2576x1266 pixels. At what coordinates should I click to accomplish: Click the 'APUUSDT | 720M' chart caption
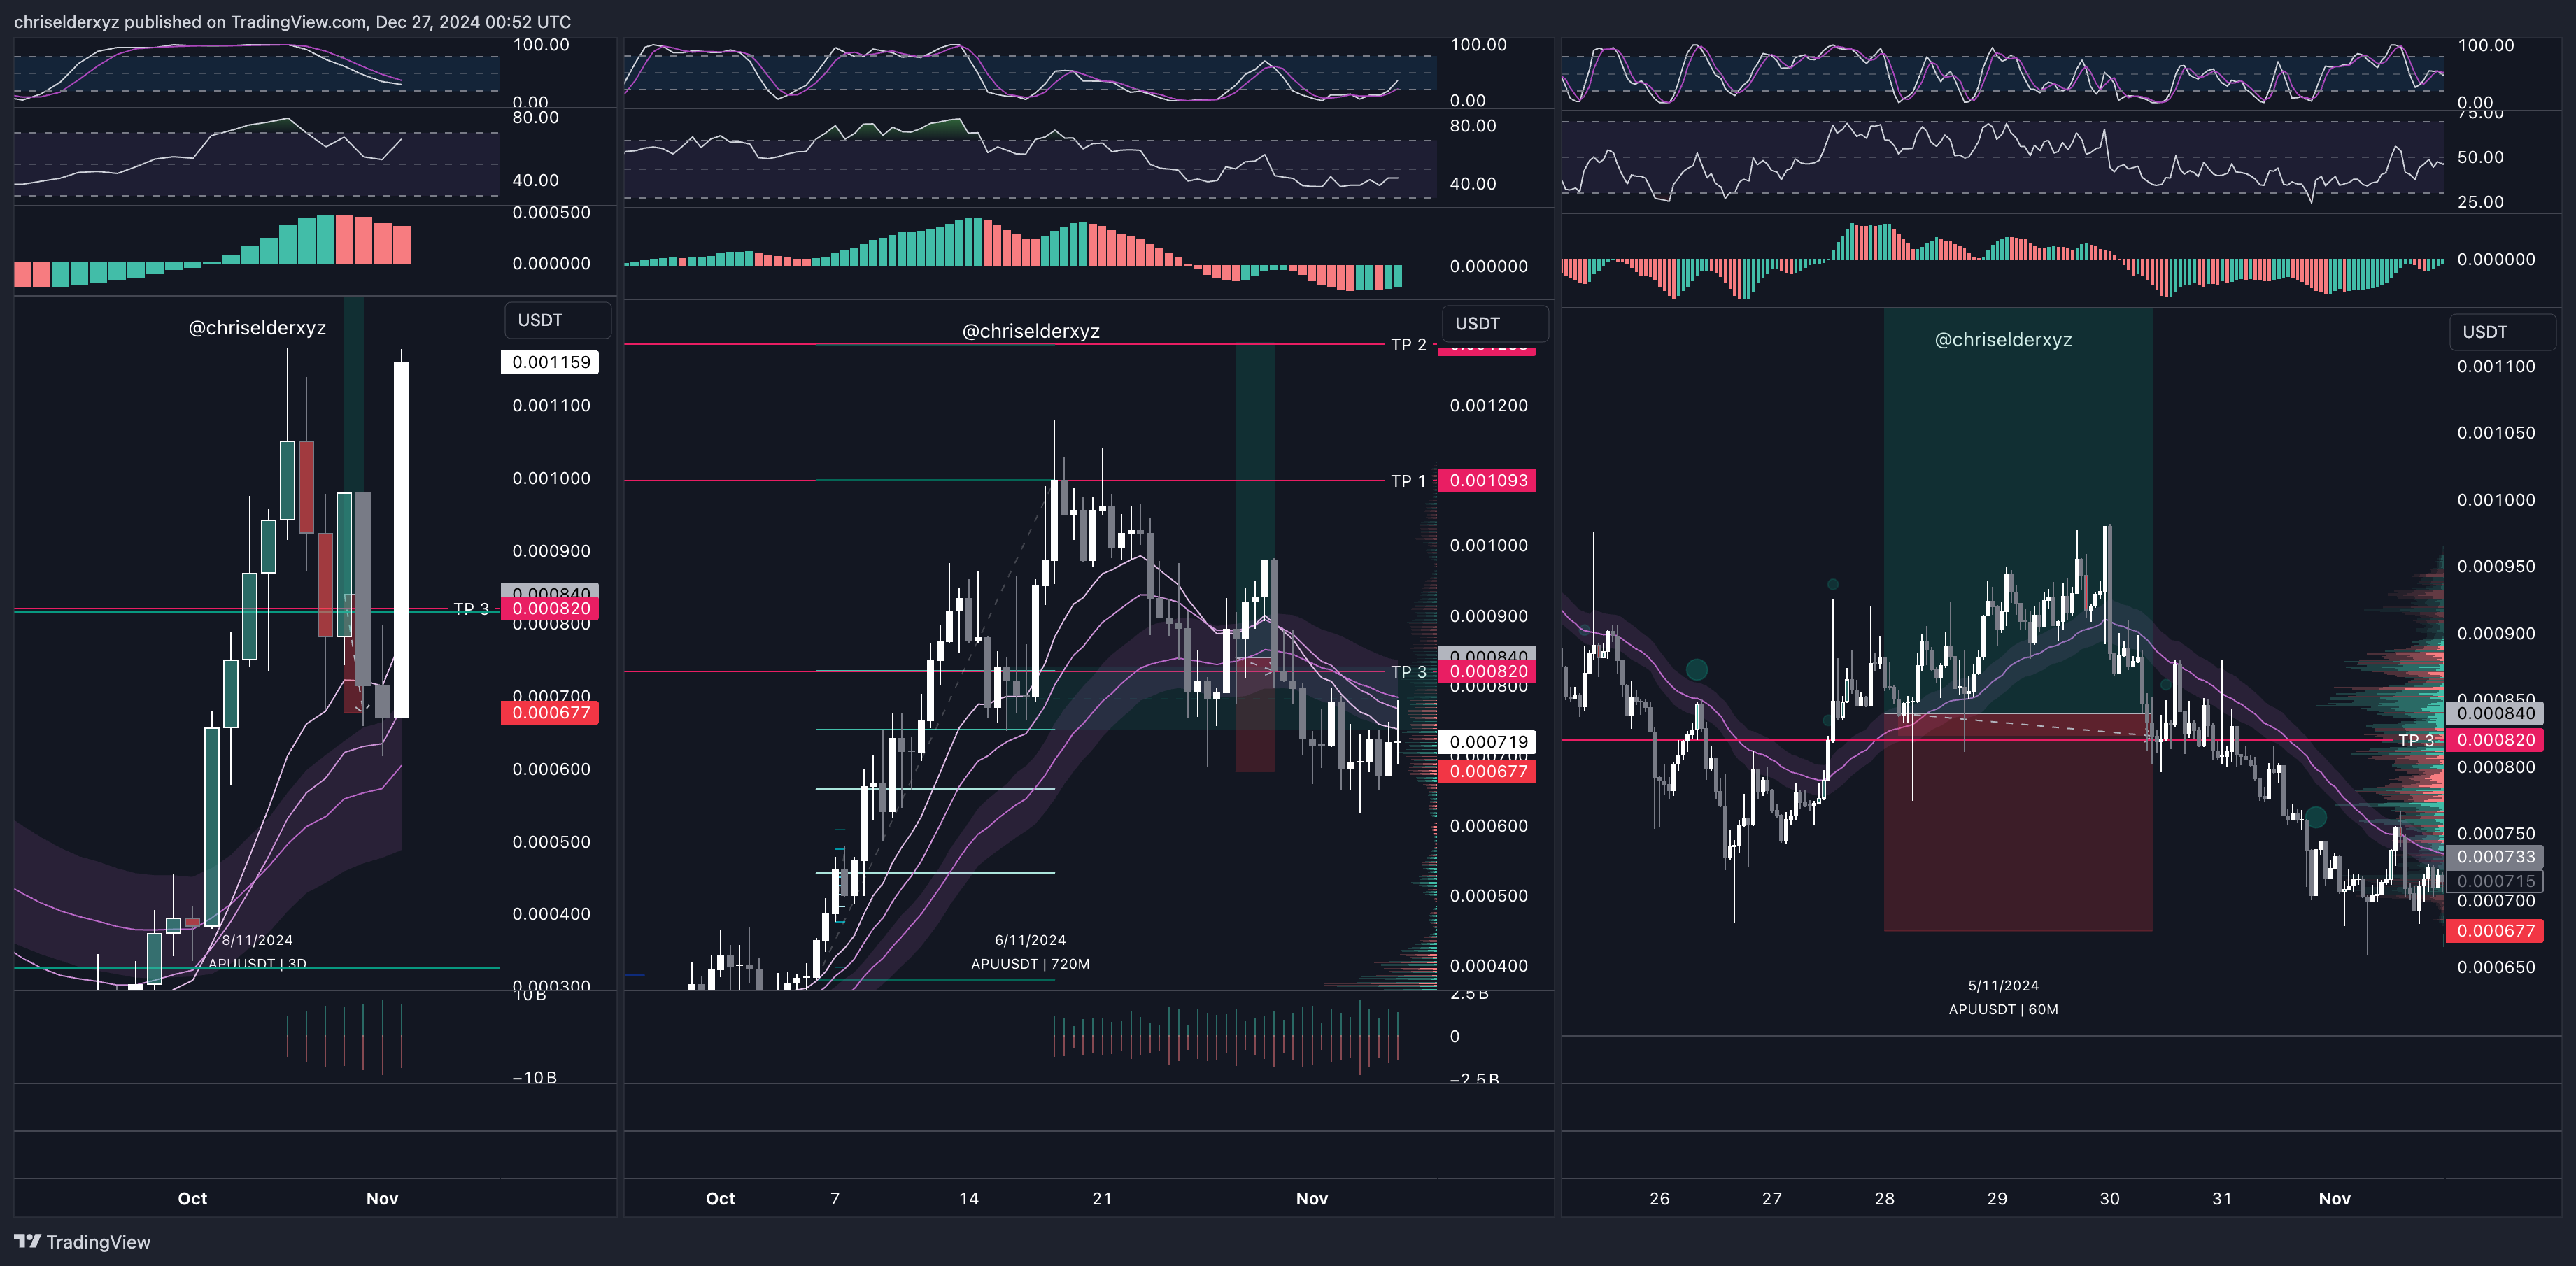click(1030, 964)
